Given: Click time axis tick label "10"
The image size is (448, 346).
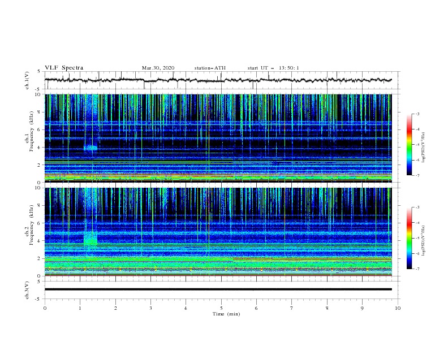Looking at the screenshot, I should 398,308.
